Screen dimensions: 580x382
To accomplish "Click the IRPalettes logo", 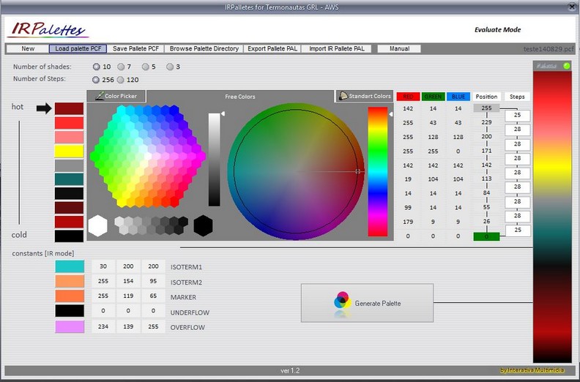I will click(x=48, y=30).
